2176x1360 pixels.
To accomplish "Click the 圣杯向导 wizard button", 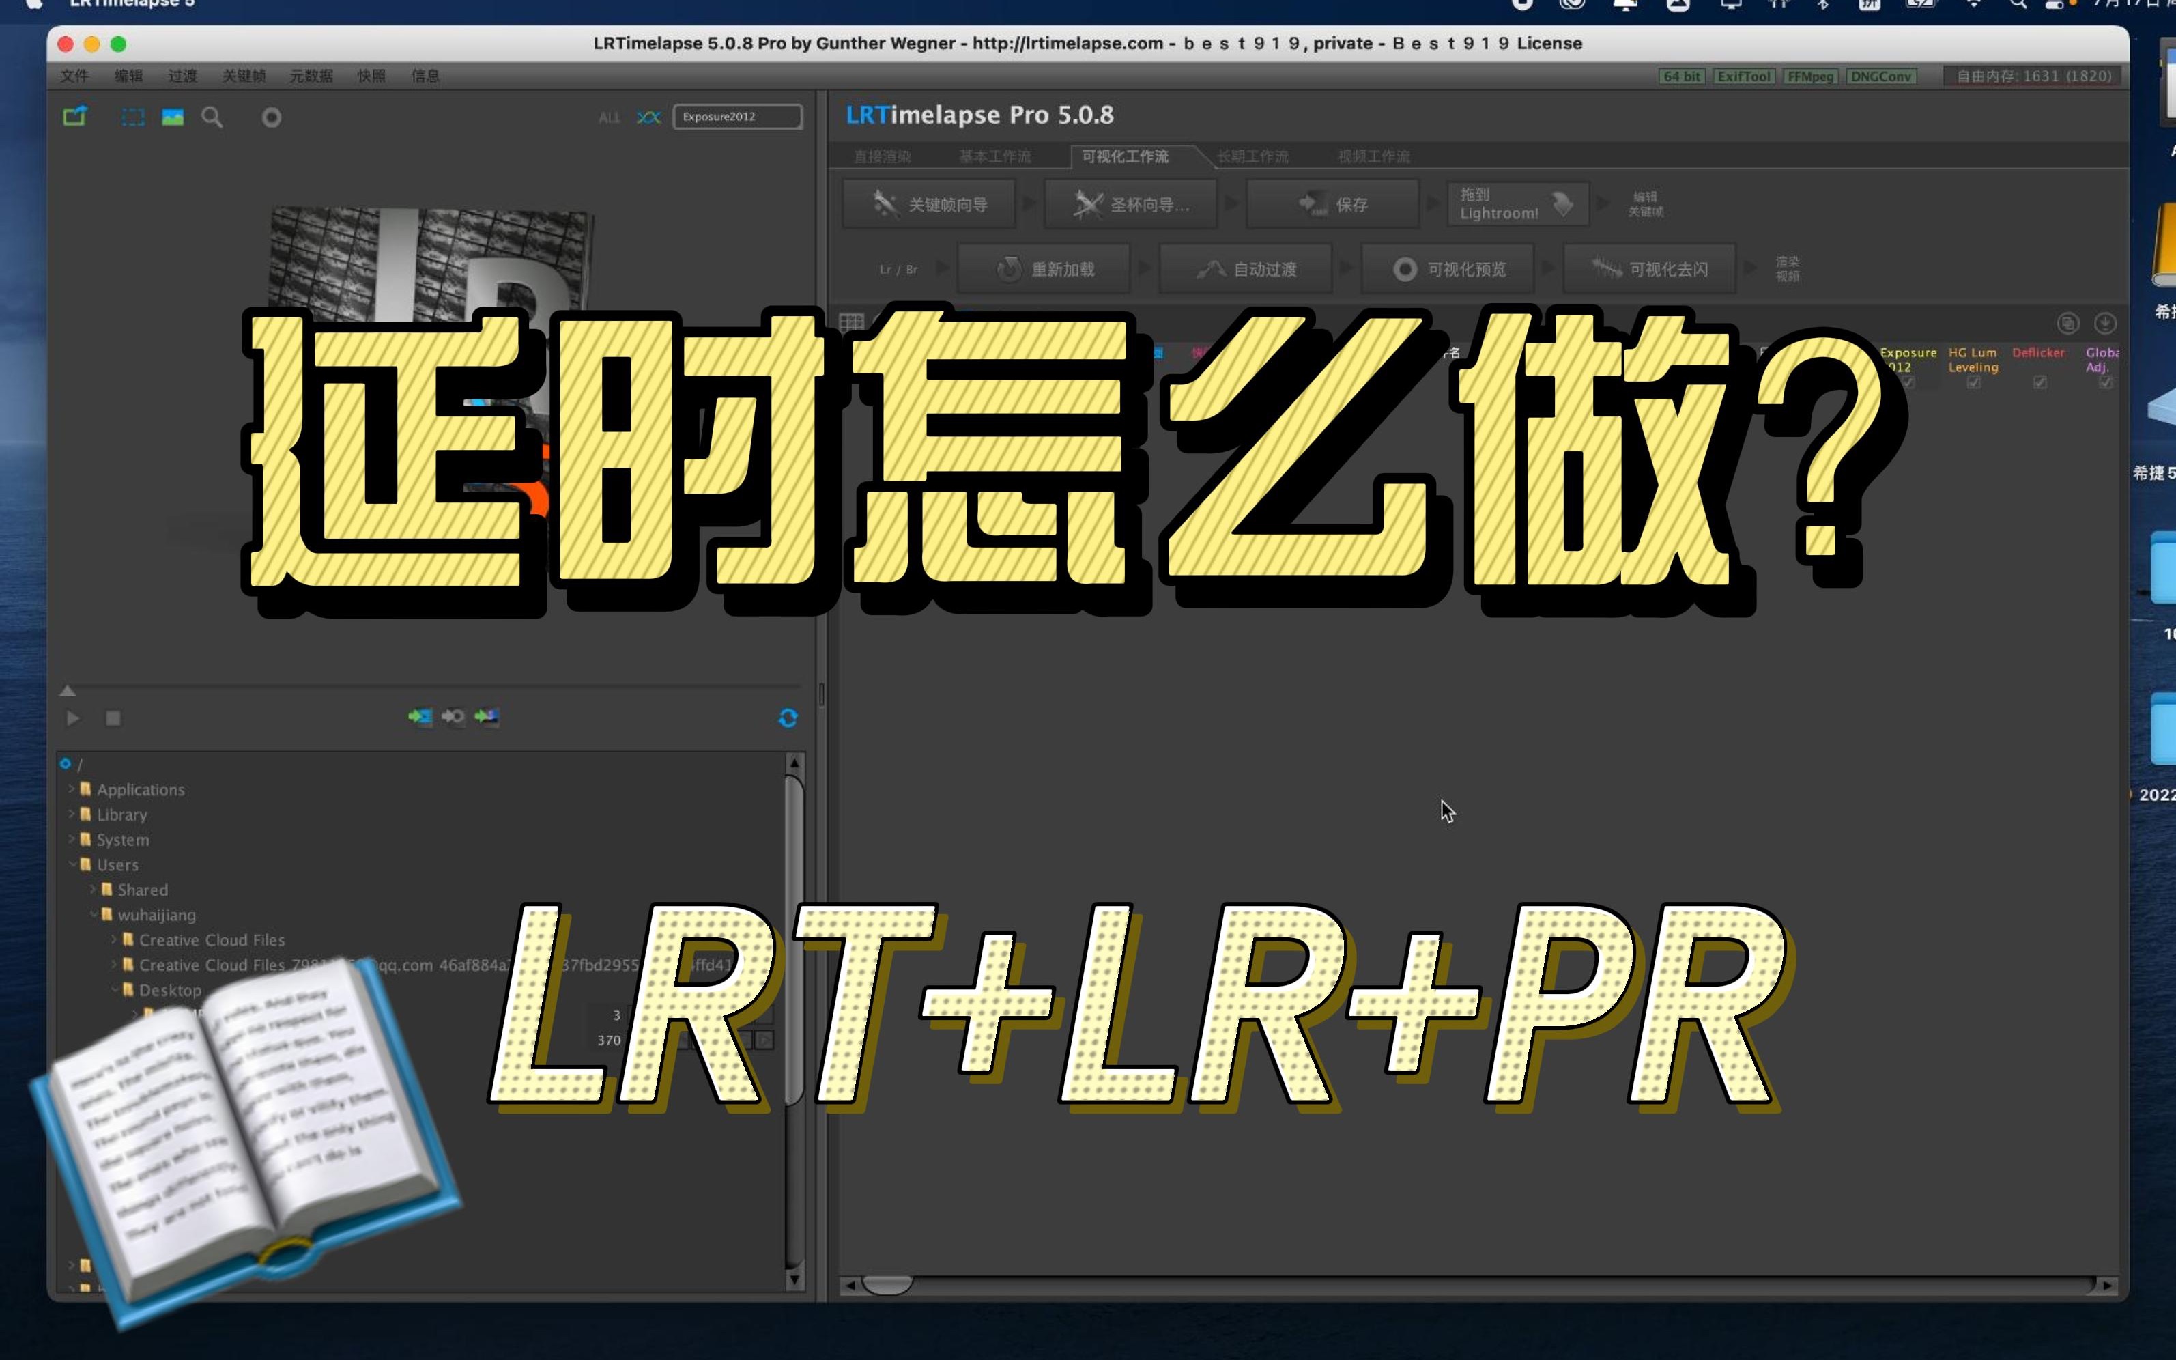I will (1131, 204).
